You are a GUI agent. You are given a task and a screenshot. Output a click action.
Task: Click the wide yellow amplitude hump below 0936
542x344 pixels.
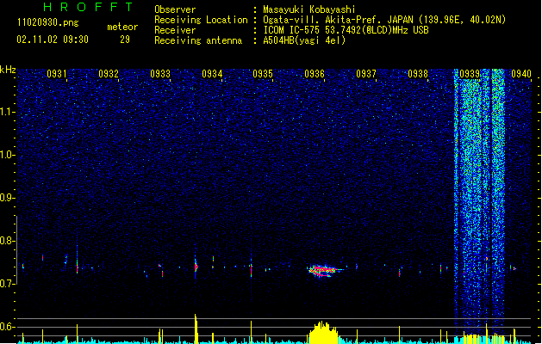(323, 333)
